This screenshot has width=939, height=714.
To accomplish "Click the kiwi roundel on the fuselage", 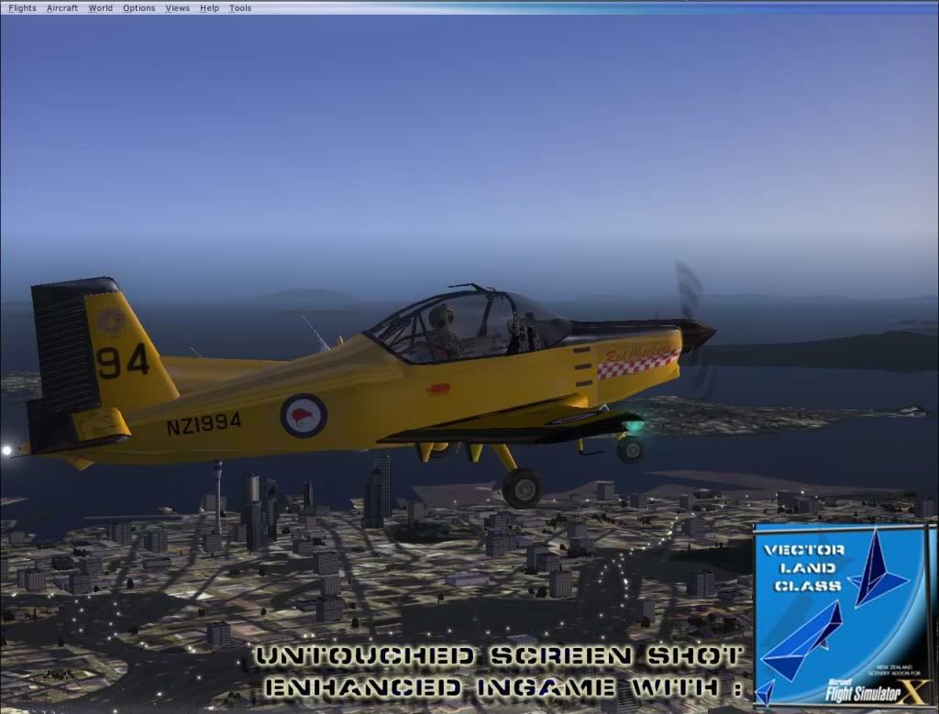I will pyautogui.click(x=304, y=415).
